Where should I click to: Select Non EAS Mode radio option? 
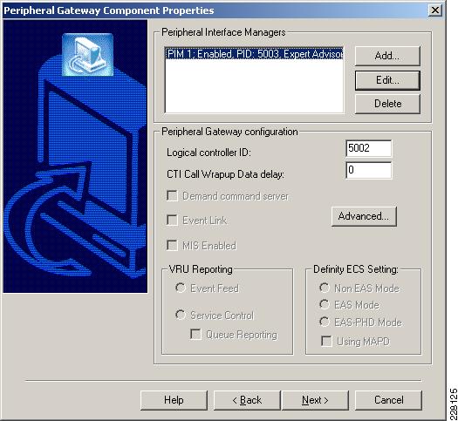[325, 288]
